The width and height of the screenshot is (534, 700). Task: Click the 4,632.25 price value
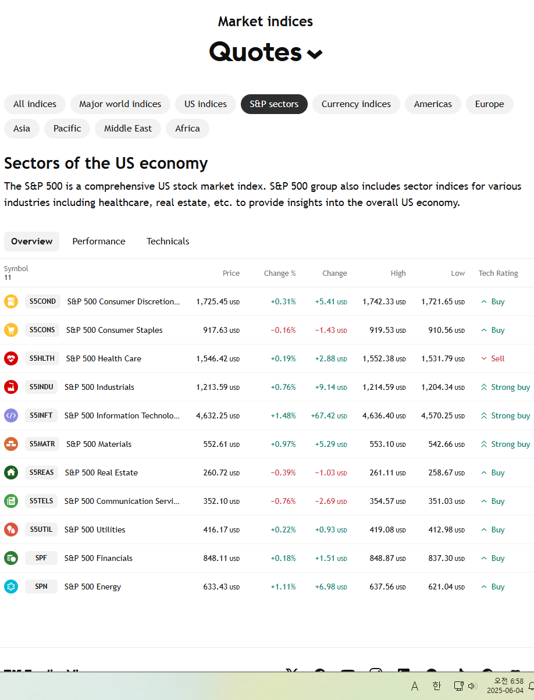[218, 415]
